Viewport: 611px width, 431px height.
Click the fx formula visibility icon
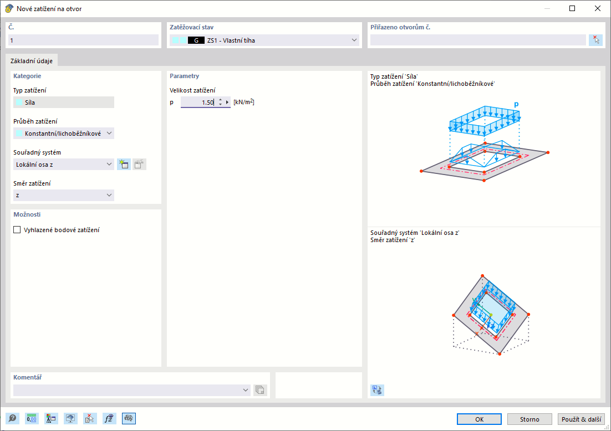click(x=109, y=419)
